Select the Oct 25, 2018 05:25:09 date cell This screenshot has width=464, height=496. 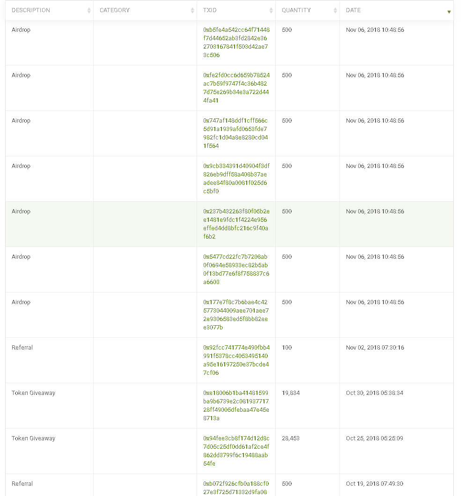point(396,451)
